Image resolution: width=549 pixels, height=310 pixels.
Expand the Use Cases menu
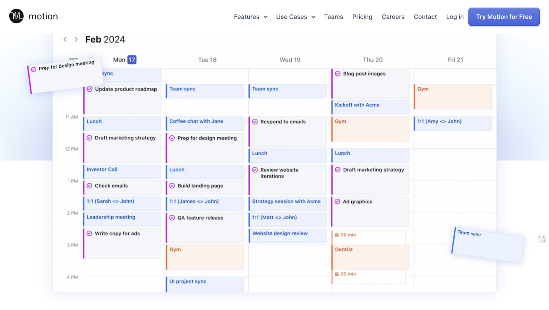(292, 16)
